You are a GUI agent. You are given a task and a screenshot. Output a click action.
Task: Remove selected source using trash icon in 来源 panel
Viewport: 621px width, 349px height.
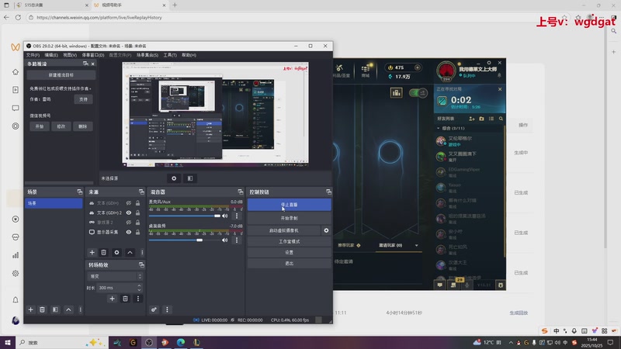pyautogui.click(x=103, y=253)
